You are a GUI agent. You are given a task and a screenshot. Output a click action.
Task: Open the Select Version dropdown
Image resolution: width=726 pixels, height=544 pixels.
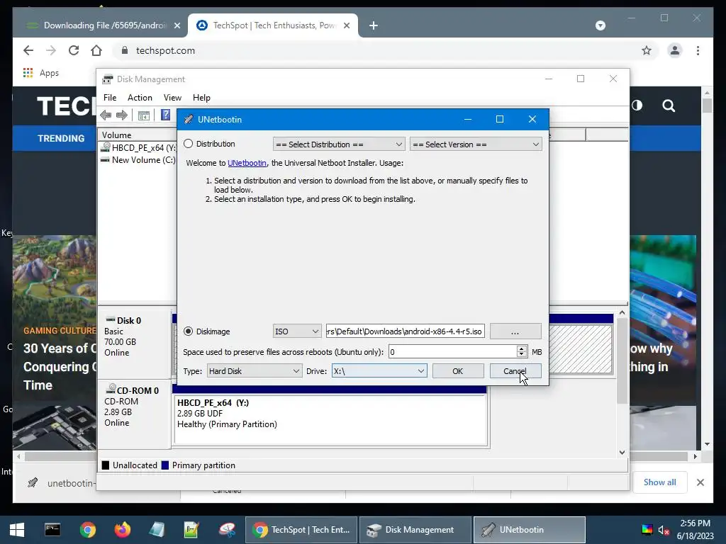[x=476, y=144]
